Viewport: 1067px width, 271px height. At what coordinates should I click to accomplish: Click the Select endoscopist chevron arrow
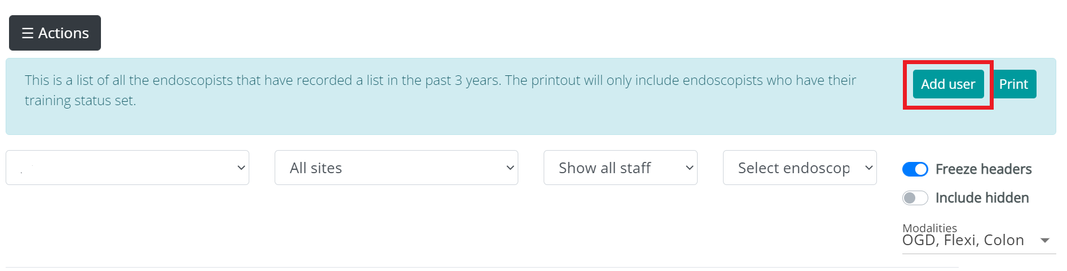click(869, 168)
